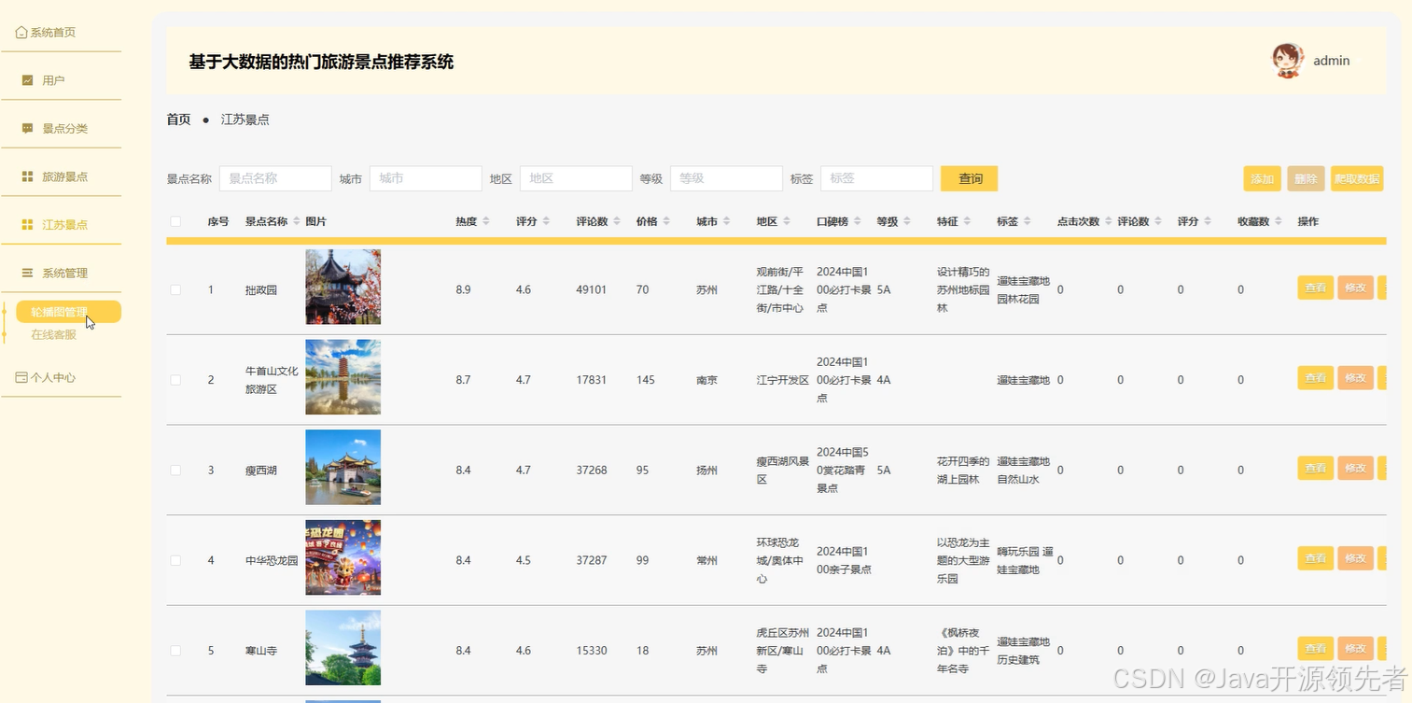Open 轮播图管理 in the sidebar

[x=68, y=312]
